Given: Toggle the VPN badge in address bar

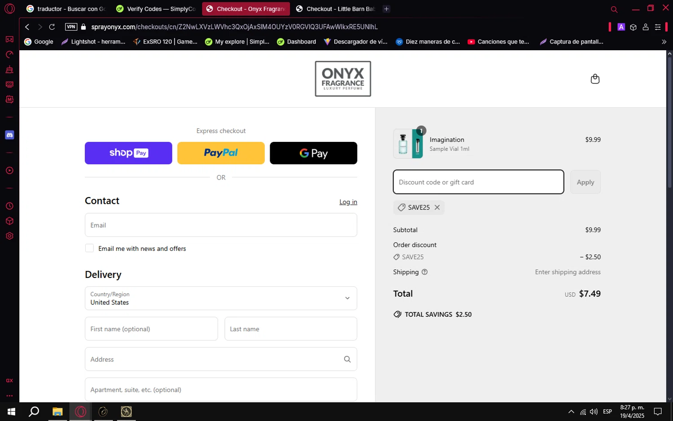Looking at the screenshot, I should click(x=71, y=27).
